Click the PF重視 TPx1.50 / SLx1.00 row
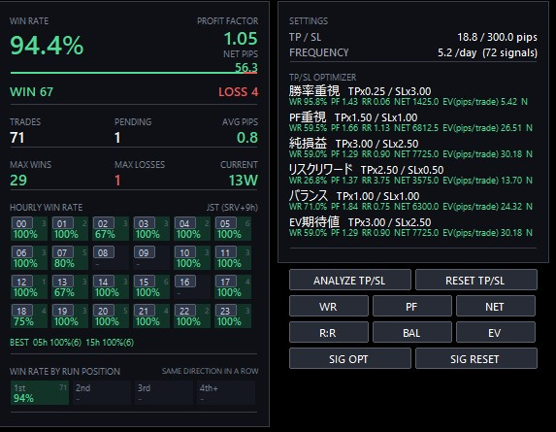The width and height of the screenshot is (556, 432). (x=410, y=122)
